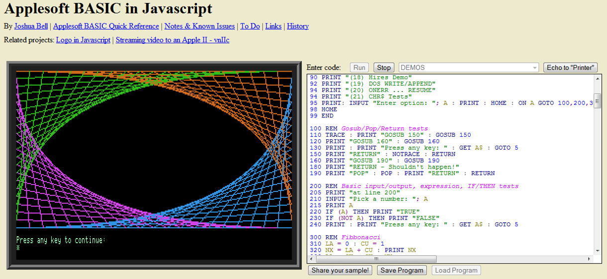This screenshot has width=607, height=279.
Task: Click code line "98 HOME"
Action: (323, 109)
